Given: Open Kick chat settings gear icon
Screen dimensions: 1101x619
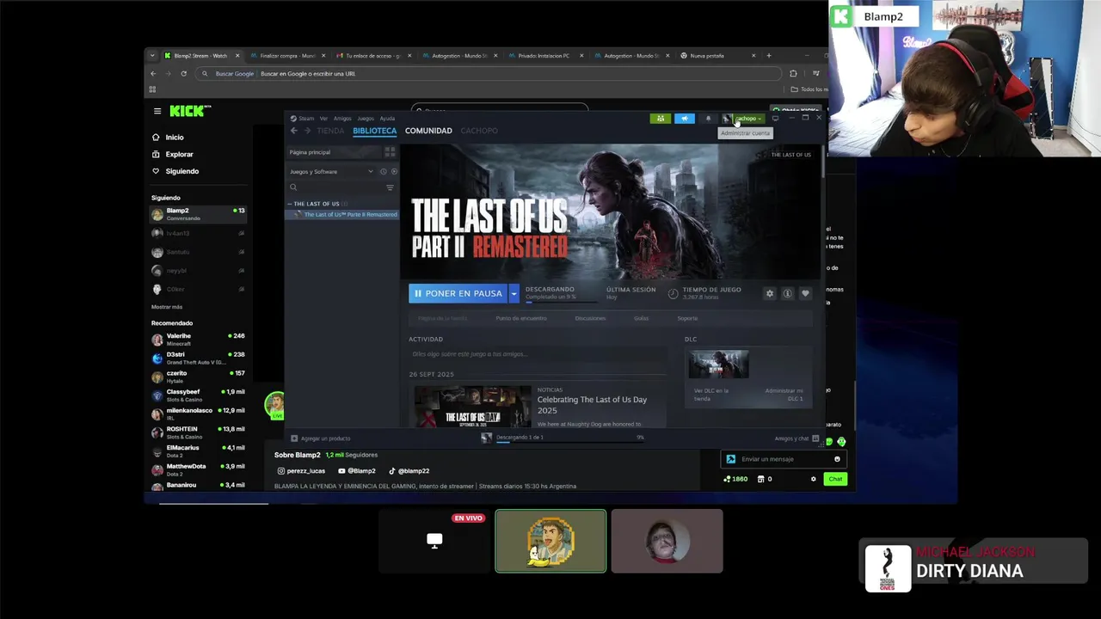Looking at the screenshot, I should (813, 479).
